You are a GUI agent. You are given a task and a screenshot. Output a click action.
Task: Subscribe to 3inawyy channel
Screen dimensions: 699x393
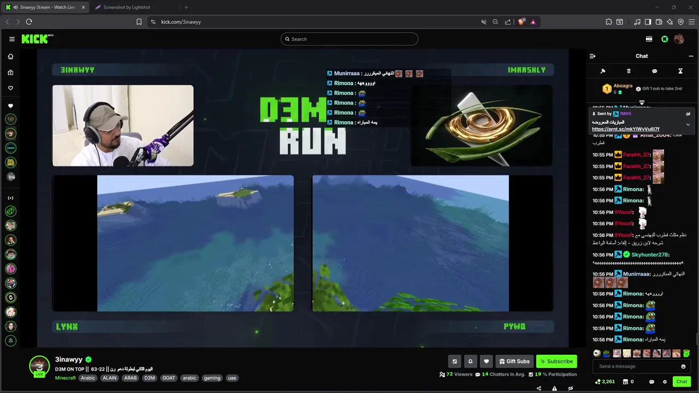tap(556, 361)
